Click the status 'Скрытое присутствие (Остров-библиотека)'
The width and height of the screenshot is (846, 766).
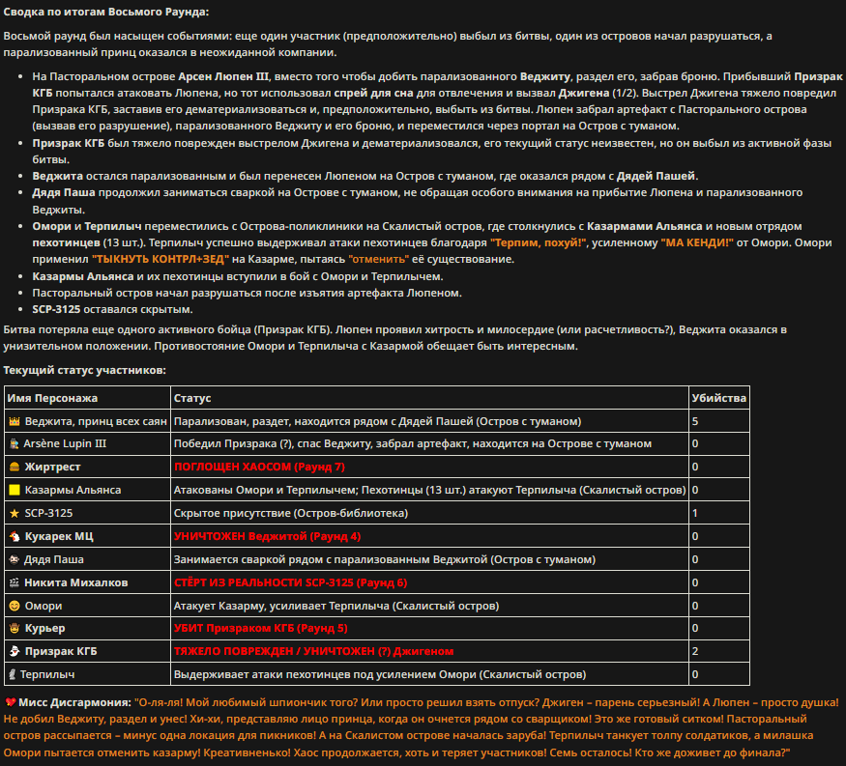291,513
